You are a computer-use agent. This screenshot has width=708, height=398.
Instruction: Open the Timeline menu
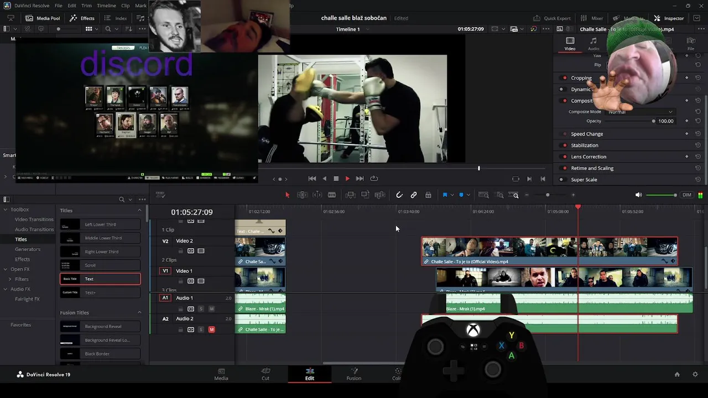click(106, 6)
